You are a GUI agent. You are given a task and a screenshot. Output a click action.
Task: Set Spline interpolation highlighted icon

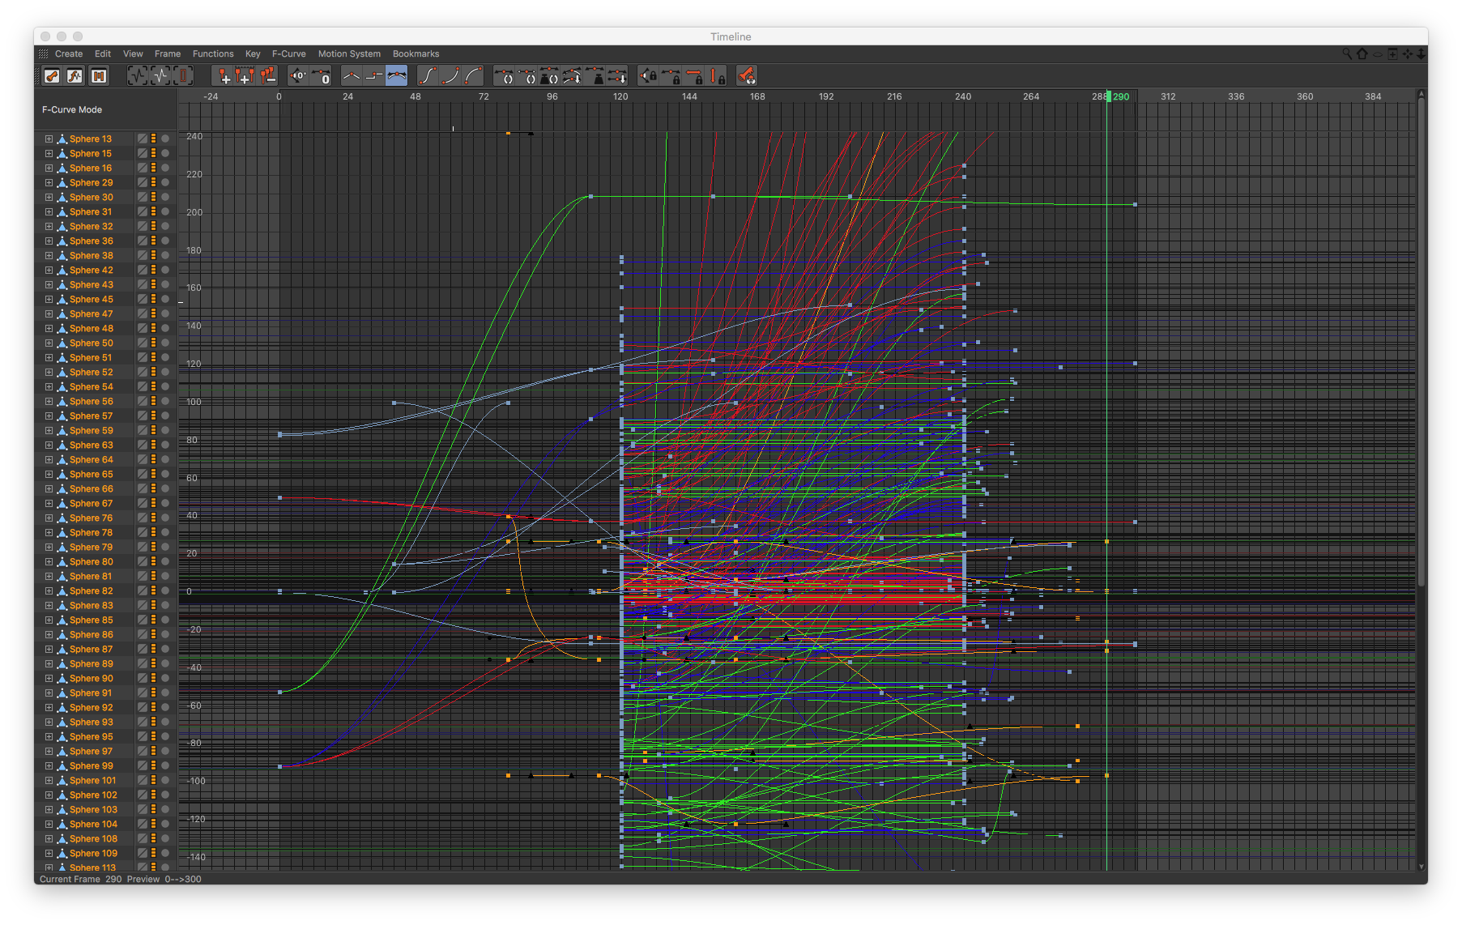396,76
